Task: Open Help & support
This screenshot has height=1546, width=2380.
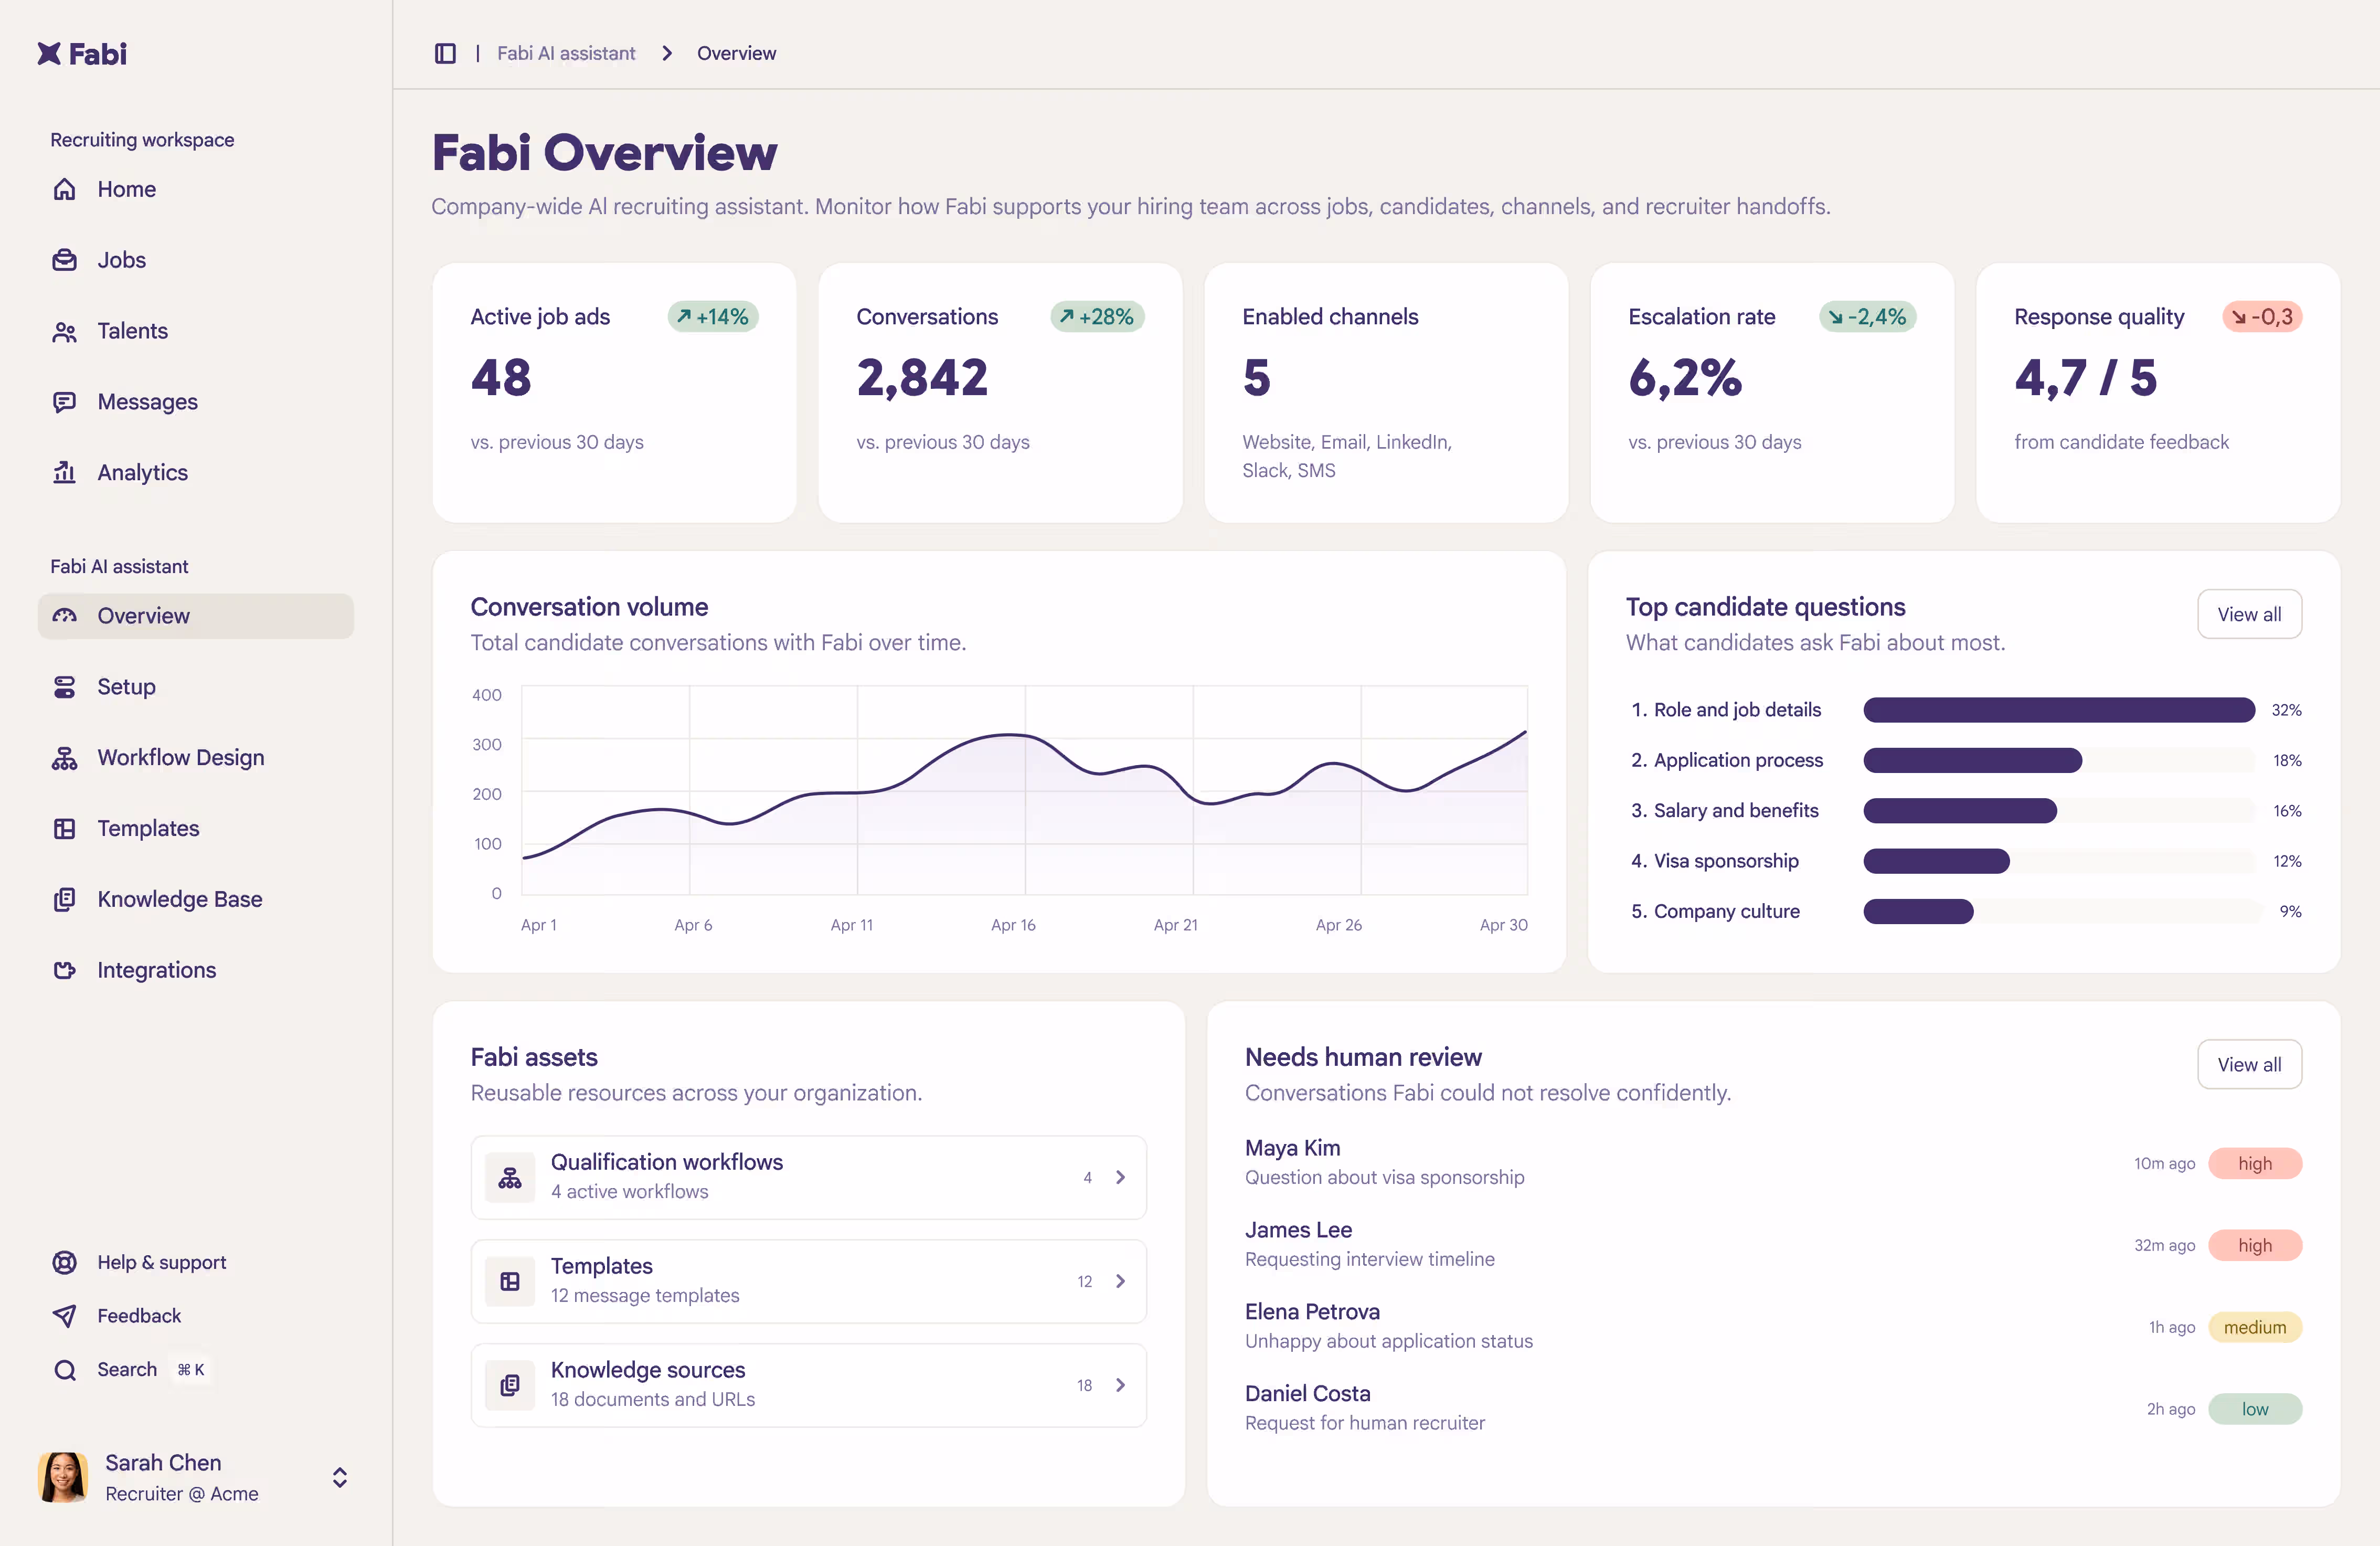Action: coord(161,1262)
